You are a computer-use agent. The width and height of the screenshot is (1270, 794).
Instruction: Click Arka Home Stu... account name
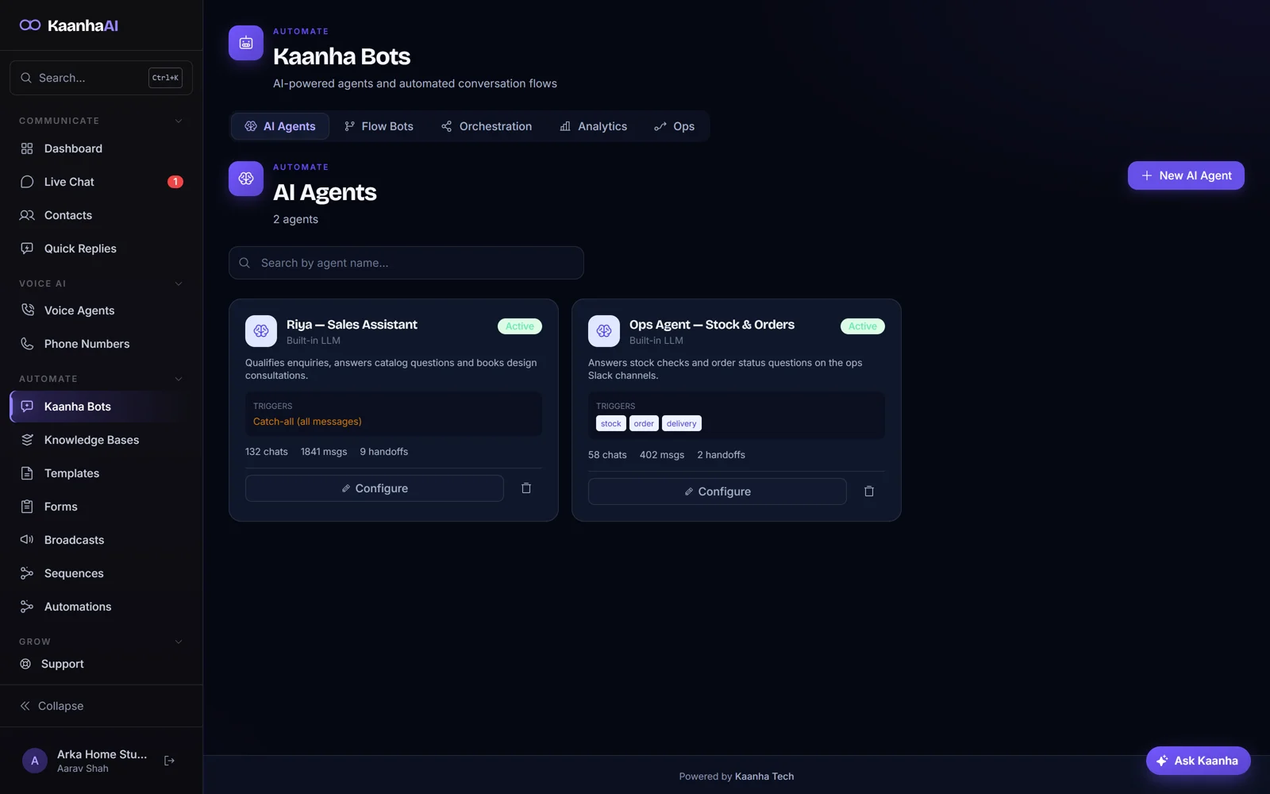pyautogui.click(x=102, y=754)
